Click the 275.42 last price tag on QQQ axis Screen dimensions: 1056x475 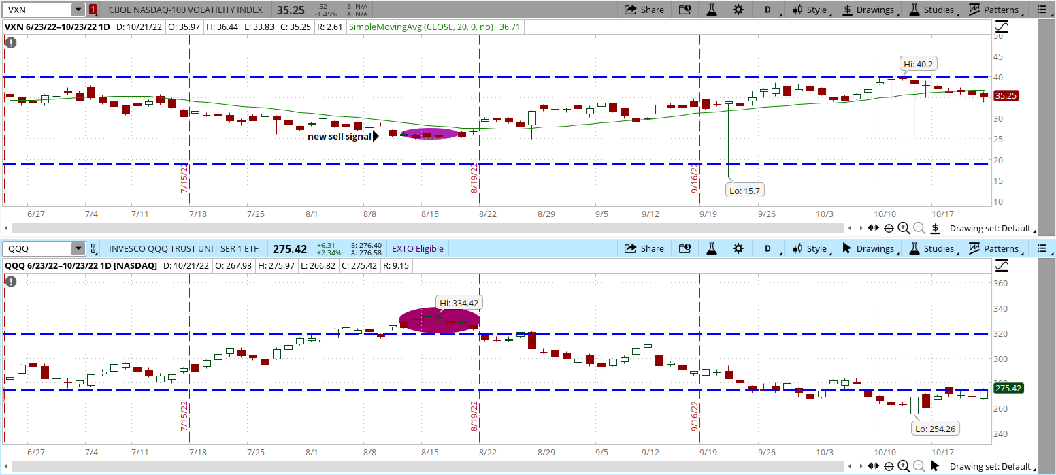[x=1008, y=389]
